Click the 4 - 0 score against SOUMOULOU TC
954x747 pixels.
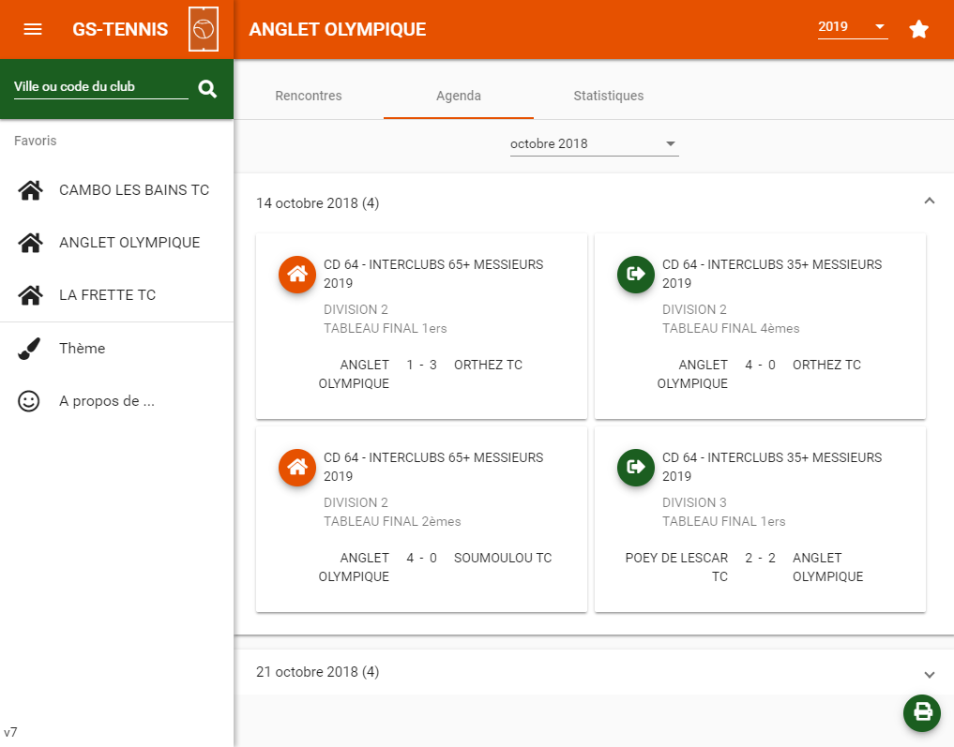(421, 558)
